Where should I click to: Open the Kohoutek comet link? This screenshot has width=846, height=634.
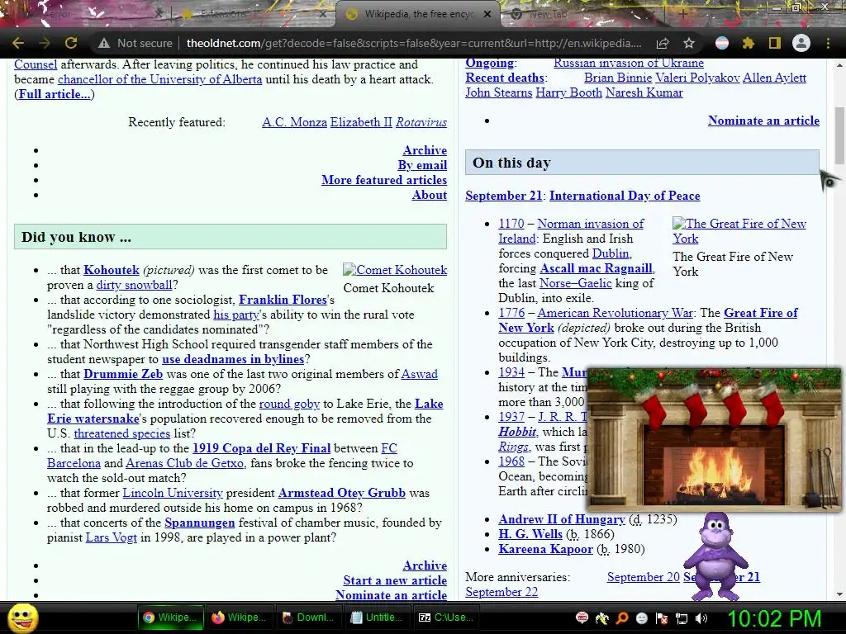point(112,270)
